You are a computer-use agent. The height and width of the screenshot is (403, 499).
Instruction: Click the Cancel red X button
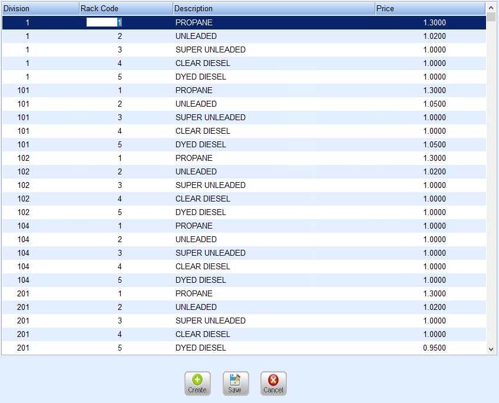[x=273, y=384]
